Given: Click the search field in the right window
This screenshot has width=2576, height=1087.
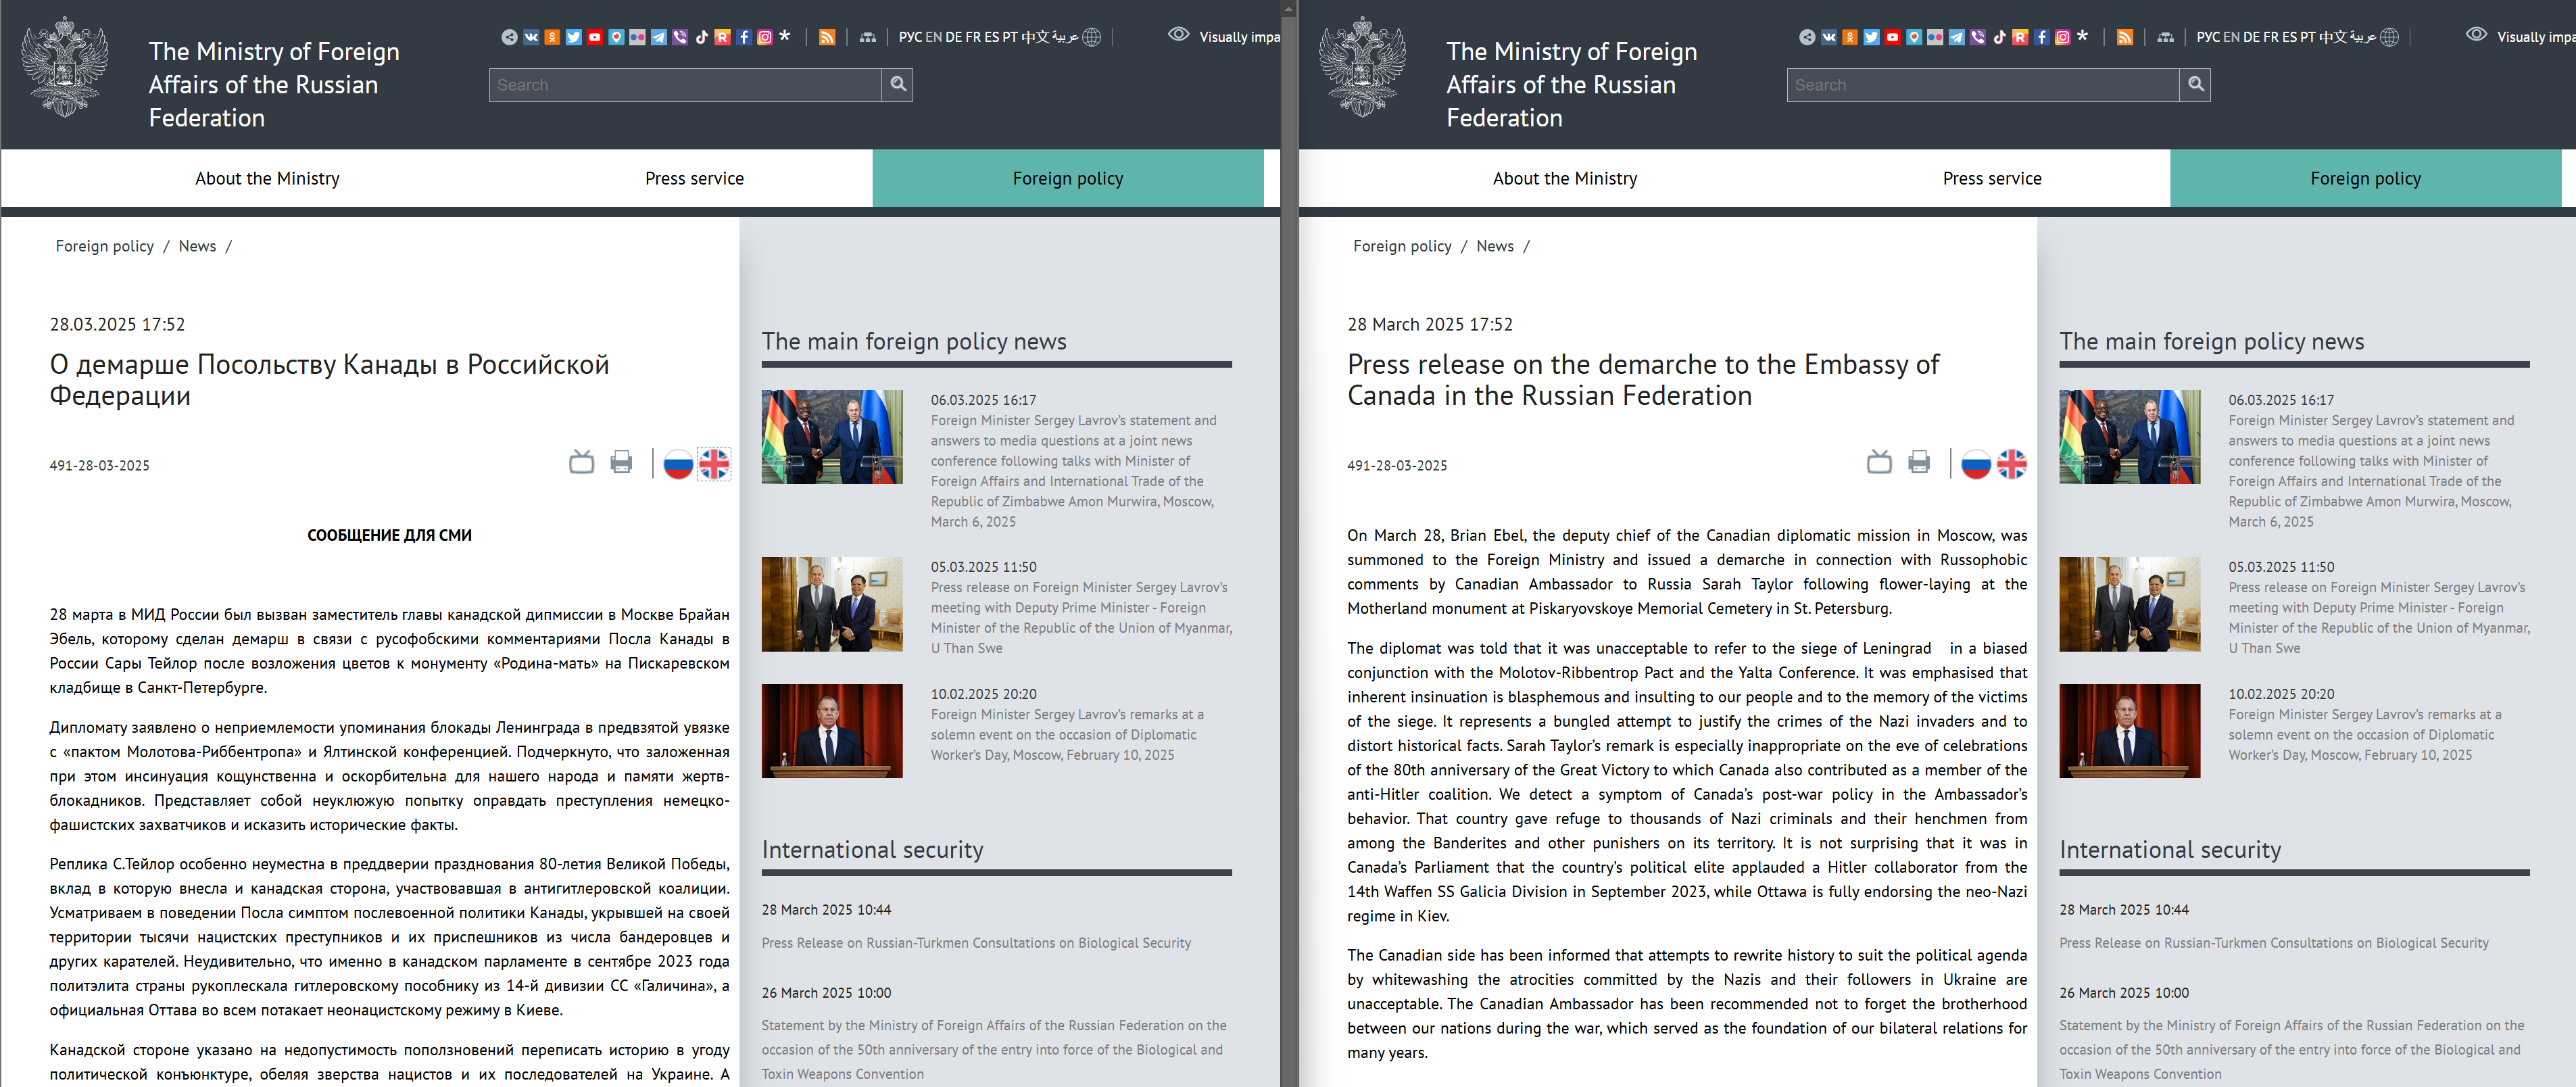Looking at the screenshot, I should [x=1983, y=85].
